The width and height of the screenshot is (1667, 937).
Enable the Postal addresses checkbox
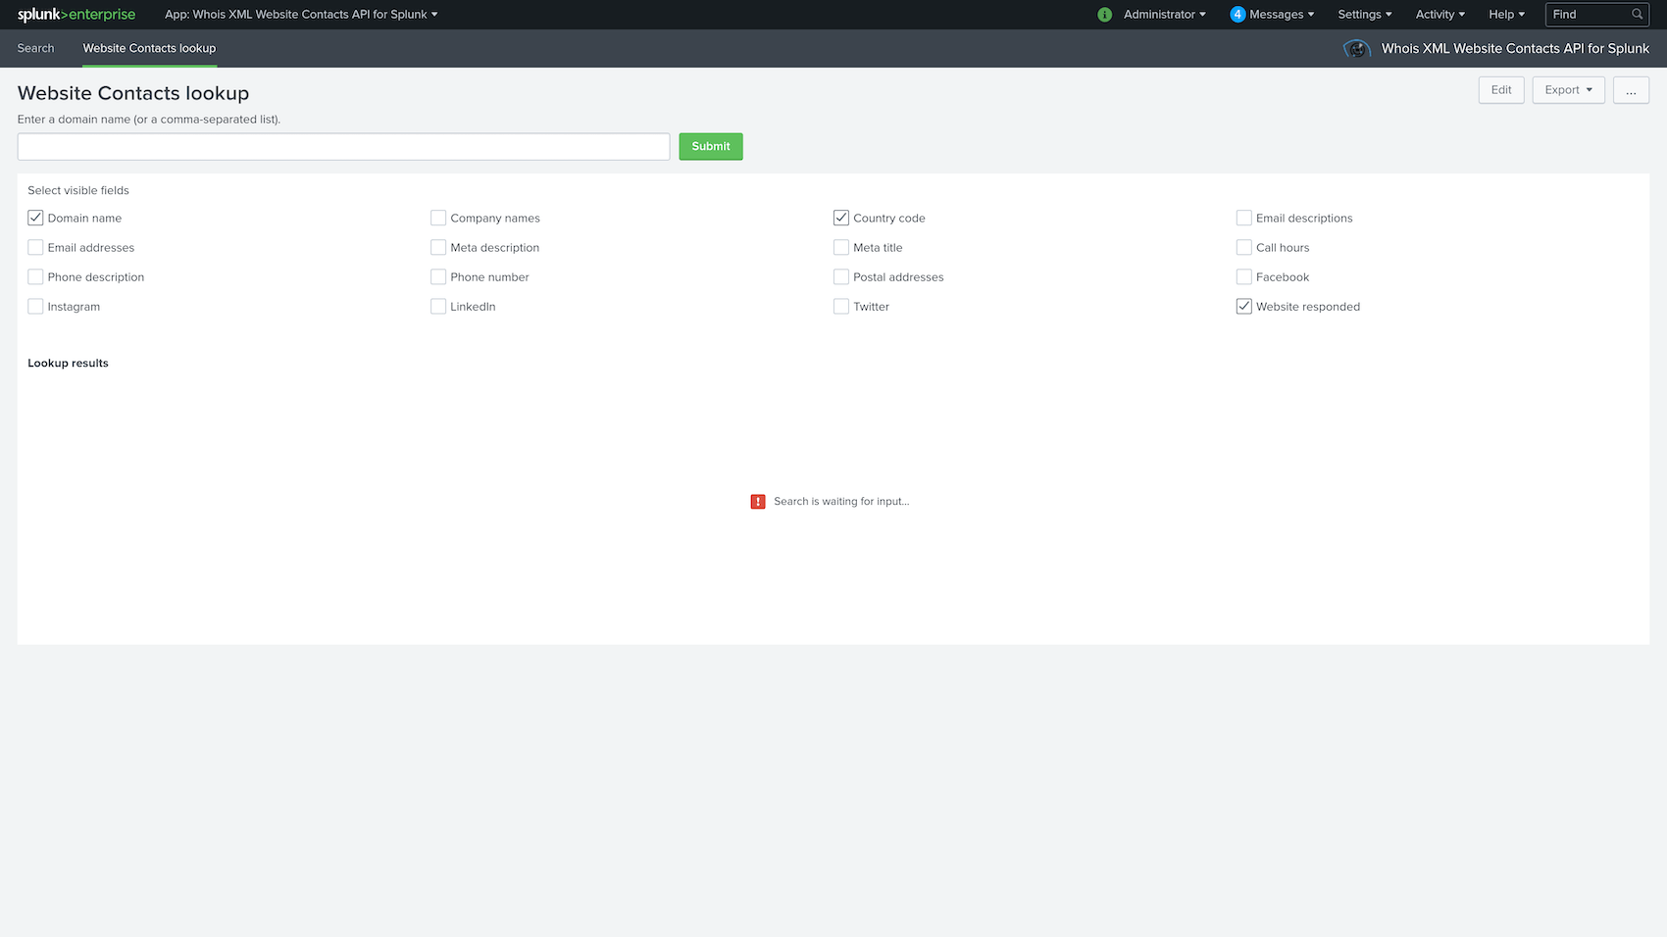pyautogui.click(x=841, y=276)
